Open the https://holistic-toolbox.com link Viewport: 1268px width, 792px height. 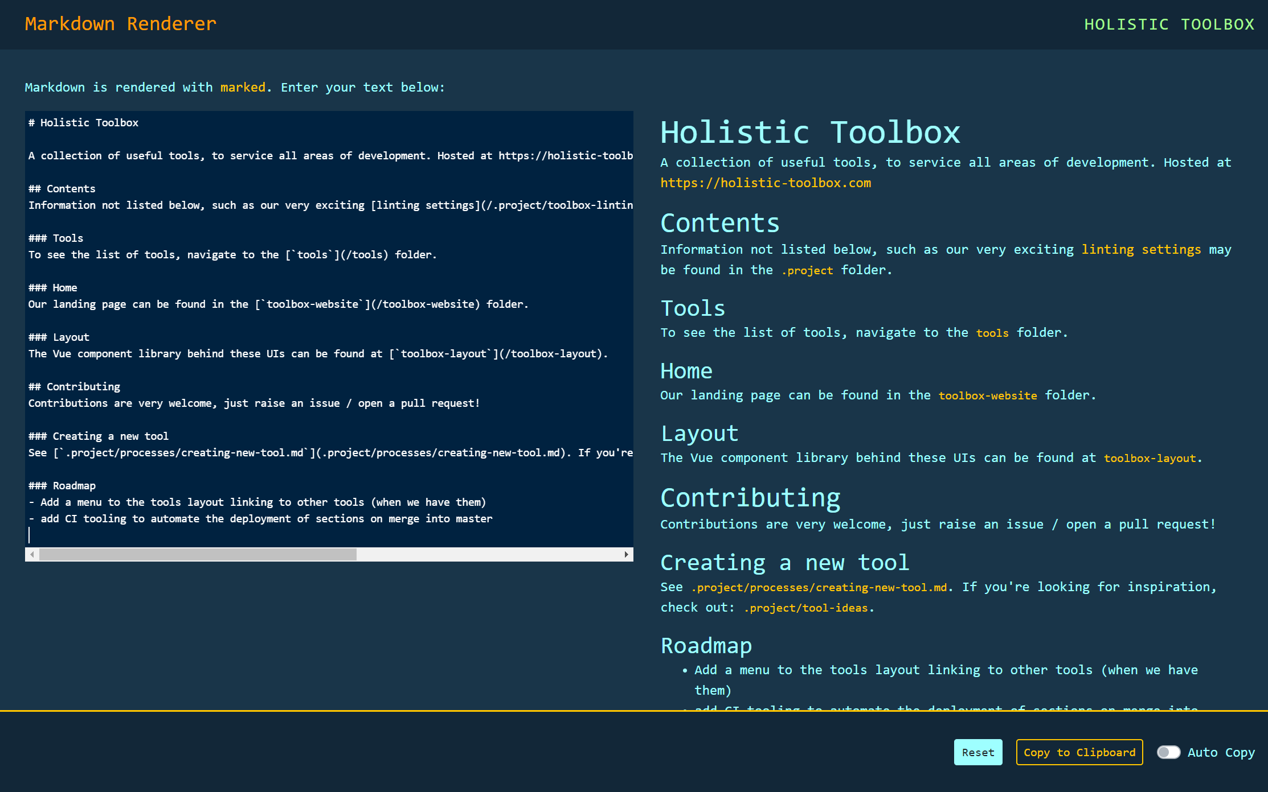click(766, 183)
